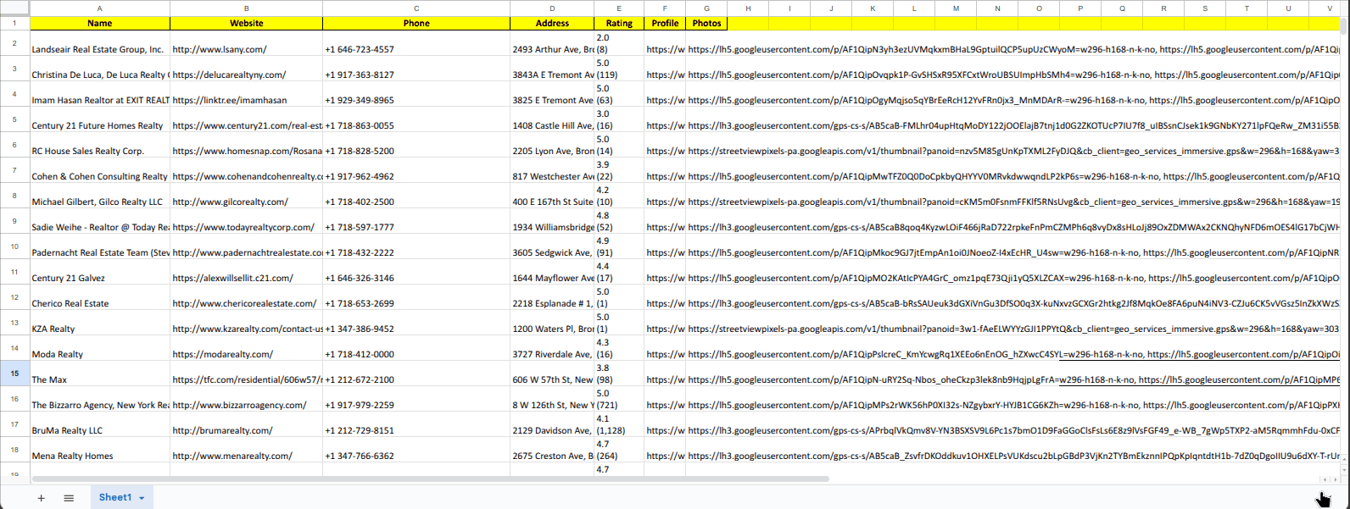This screenshot has width=1350, height=509.
Task: Click the http://brumarealty.com/ website cell
Action: [x=247, y=424]
